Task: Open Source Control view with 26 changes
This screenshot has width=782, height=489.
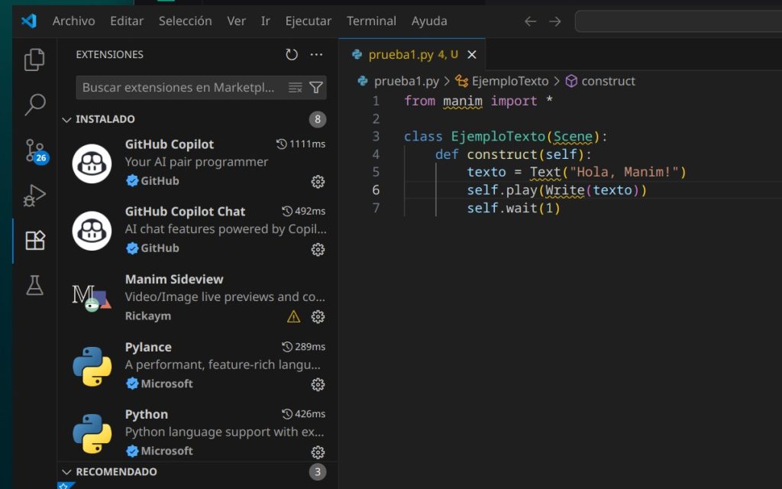Action: [35, 151]
